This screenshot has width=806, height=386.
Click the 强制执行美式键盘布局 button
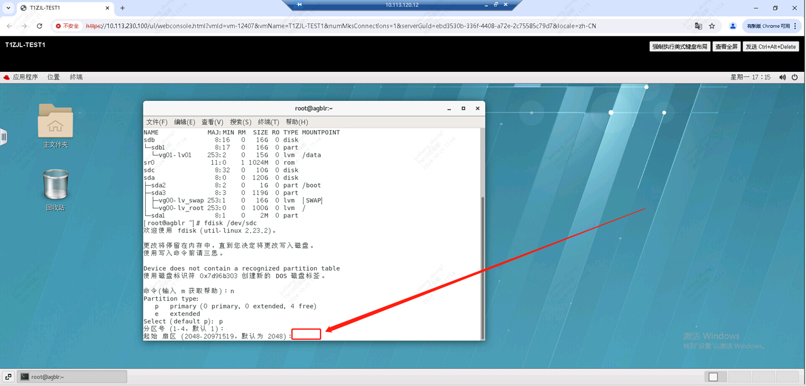coord(679,46)
